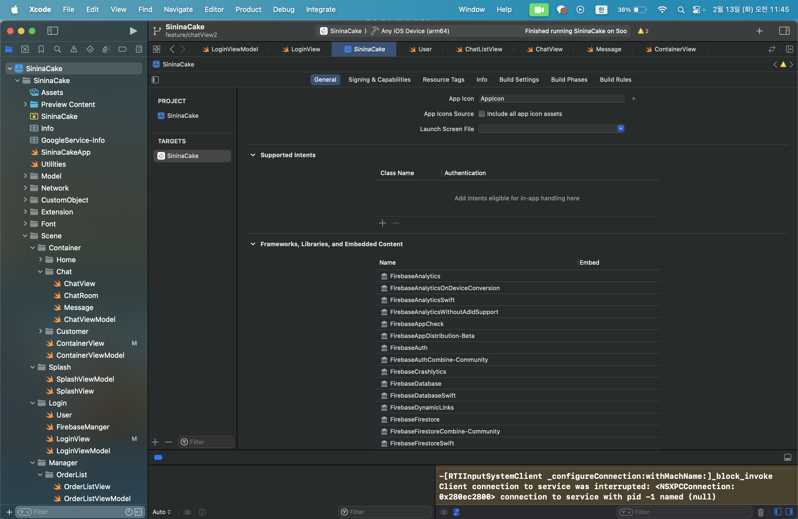The height and width of the screenshot is (519, 798).
Task: Collapse the Supported Intents section
Action: [253, 155]
